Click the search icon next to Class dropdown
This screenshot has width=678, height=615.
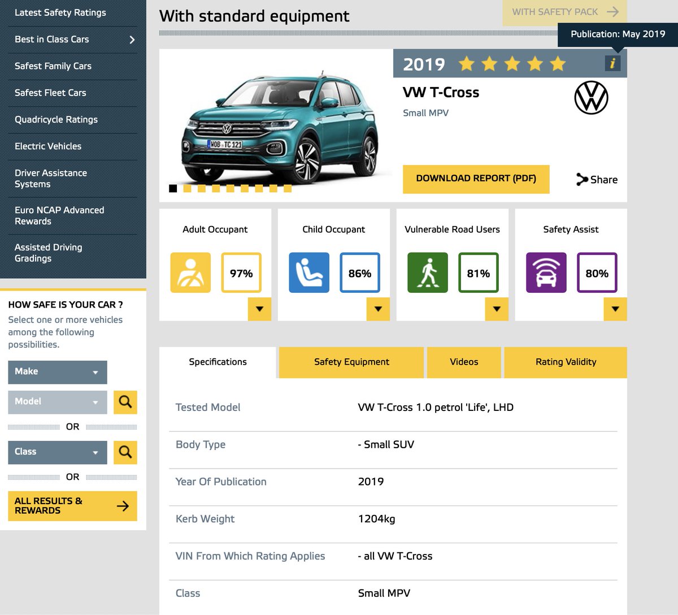(125, 452)
